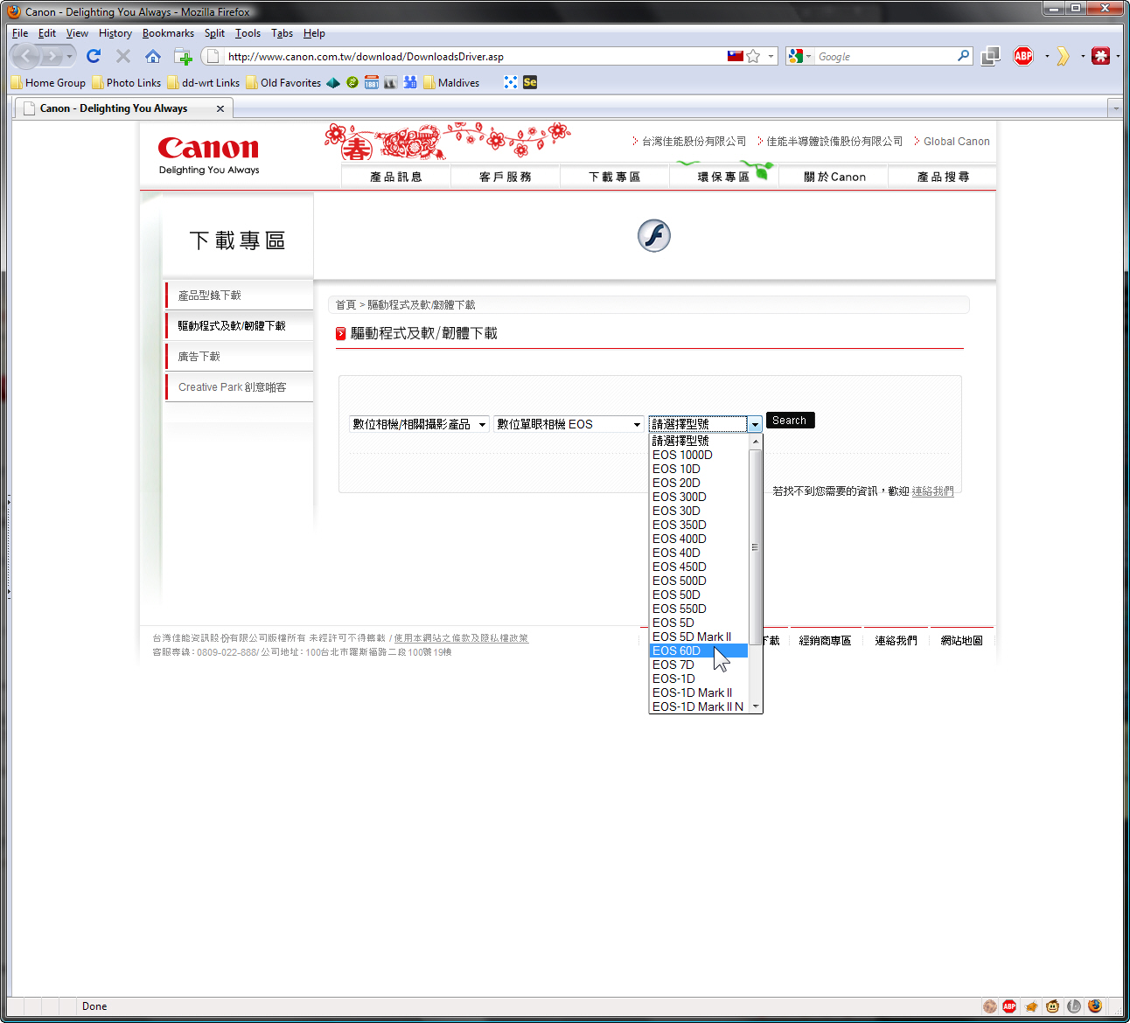
Task: Click the Canon logo
Action: coord(208,149)
